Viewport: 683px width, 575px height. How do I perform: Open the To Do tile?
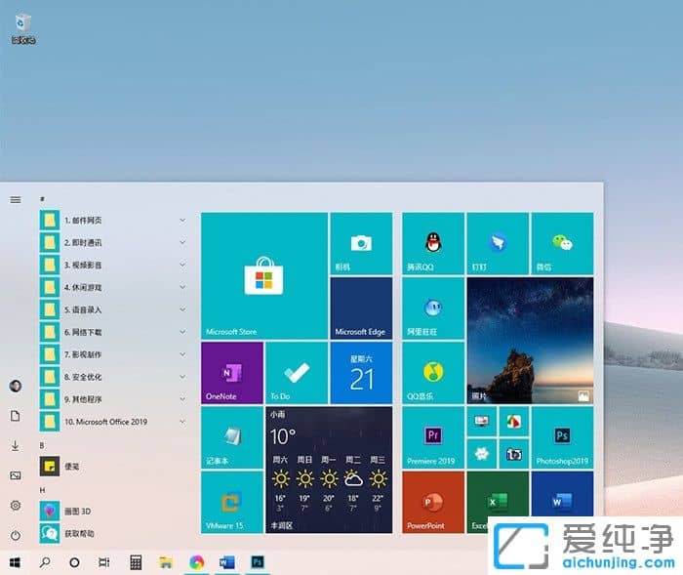coord(297,373)
